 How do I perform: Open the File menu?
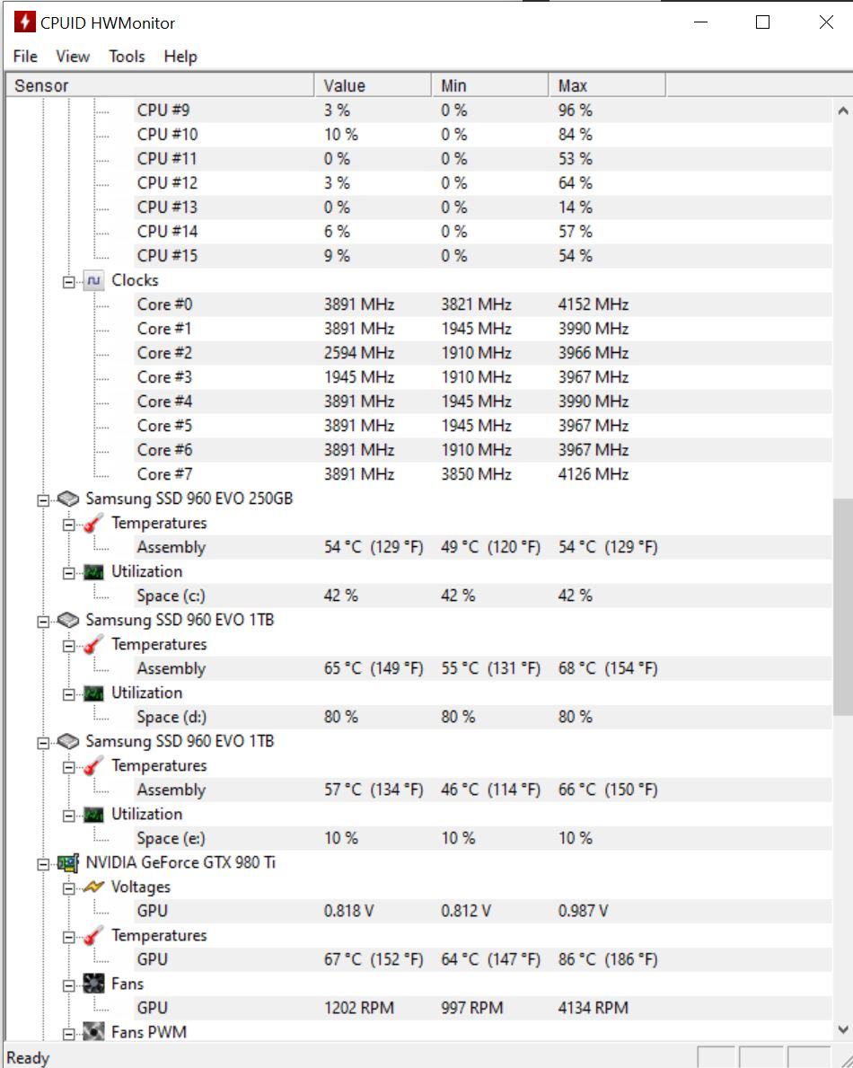pyautogui.click(x=25, y=57)
